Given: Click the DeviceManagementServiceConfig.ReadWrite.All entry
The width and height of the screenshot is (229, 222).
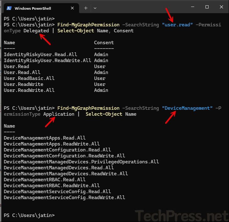Looking at the screenshot, I should coord(64,198).
